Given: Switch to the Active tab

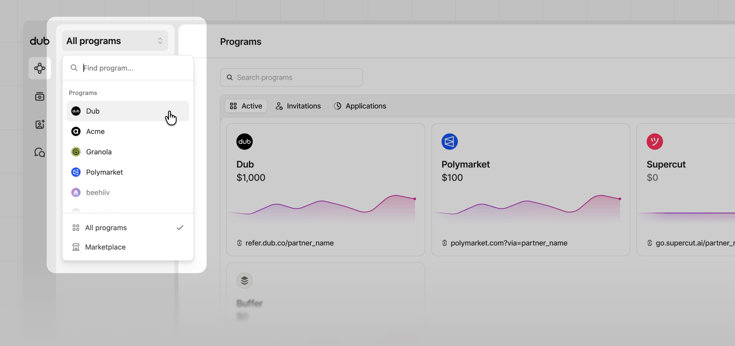Looking at the screenshot, I should (x=246, y=106).
